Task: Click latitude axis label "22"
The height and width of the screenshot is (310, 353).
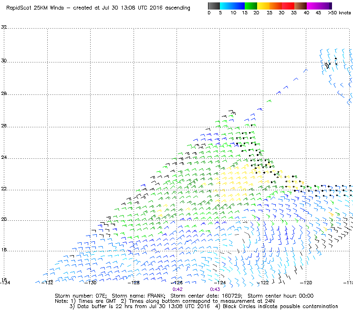Action: point(4,189)
